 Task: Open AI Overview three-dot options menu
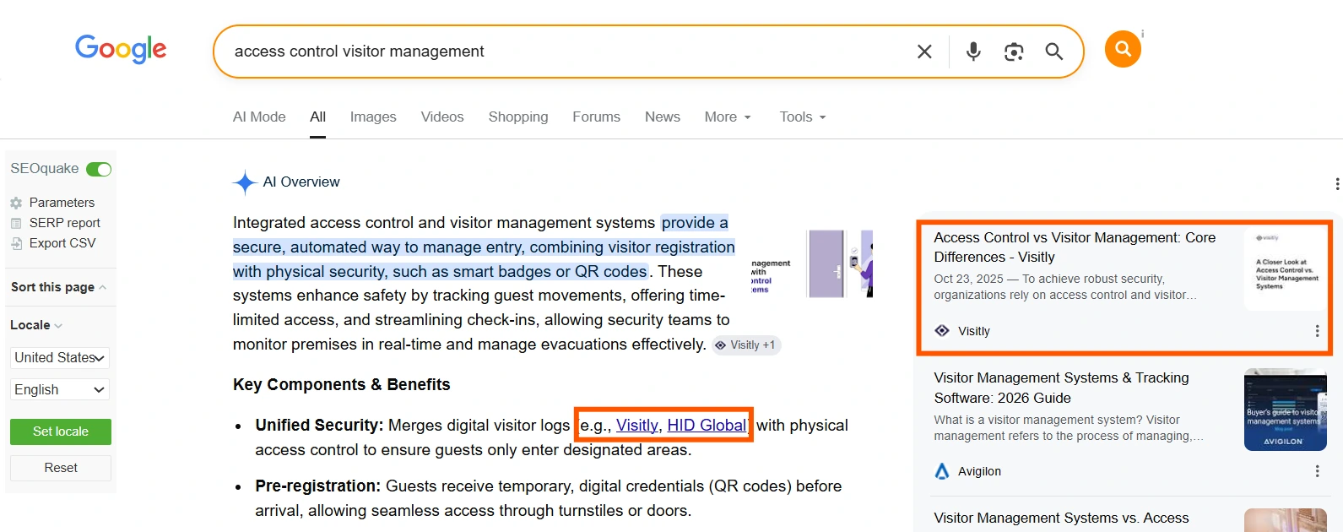pyautogui.click(x=1337, y=184)
